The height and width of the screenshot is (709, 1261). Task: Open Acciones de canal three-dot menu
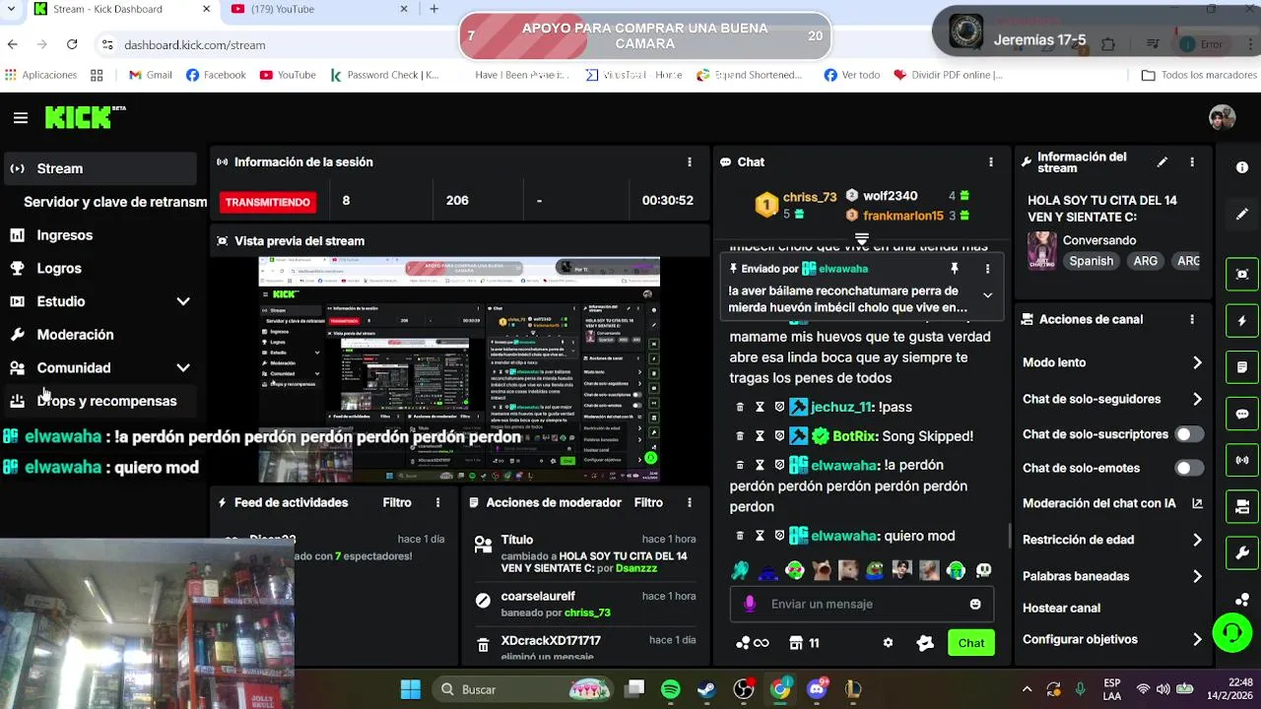point(1192,320)
